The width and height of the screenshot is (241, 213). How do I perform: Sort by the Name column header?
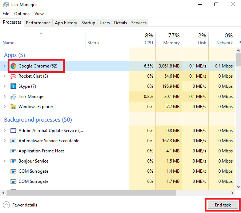(x=43, y=39)
